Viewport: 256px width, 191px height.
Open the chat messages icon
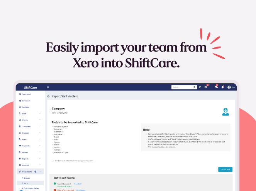[216, 87]
